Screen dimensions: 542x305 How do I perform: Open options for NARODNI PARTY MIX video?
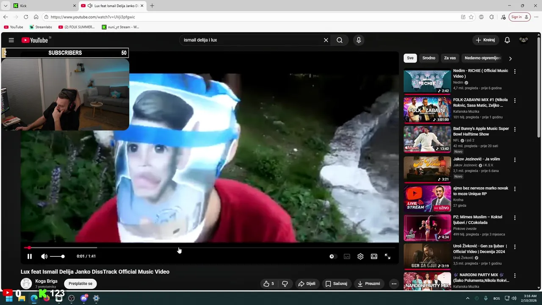coord(515,275)
